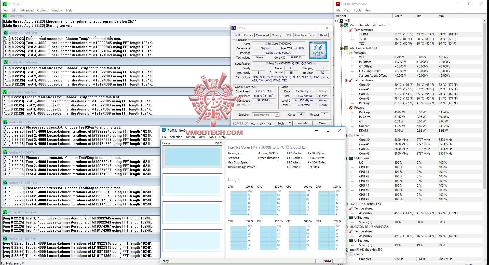Click the Validate button in CPU-Z
The height and width of the screenshot is (265, 489).
(x=303, y=123)
